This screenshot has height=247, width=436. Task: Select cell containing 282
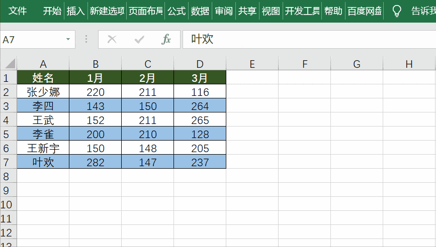point(96,162)
